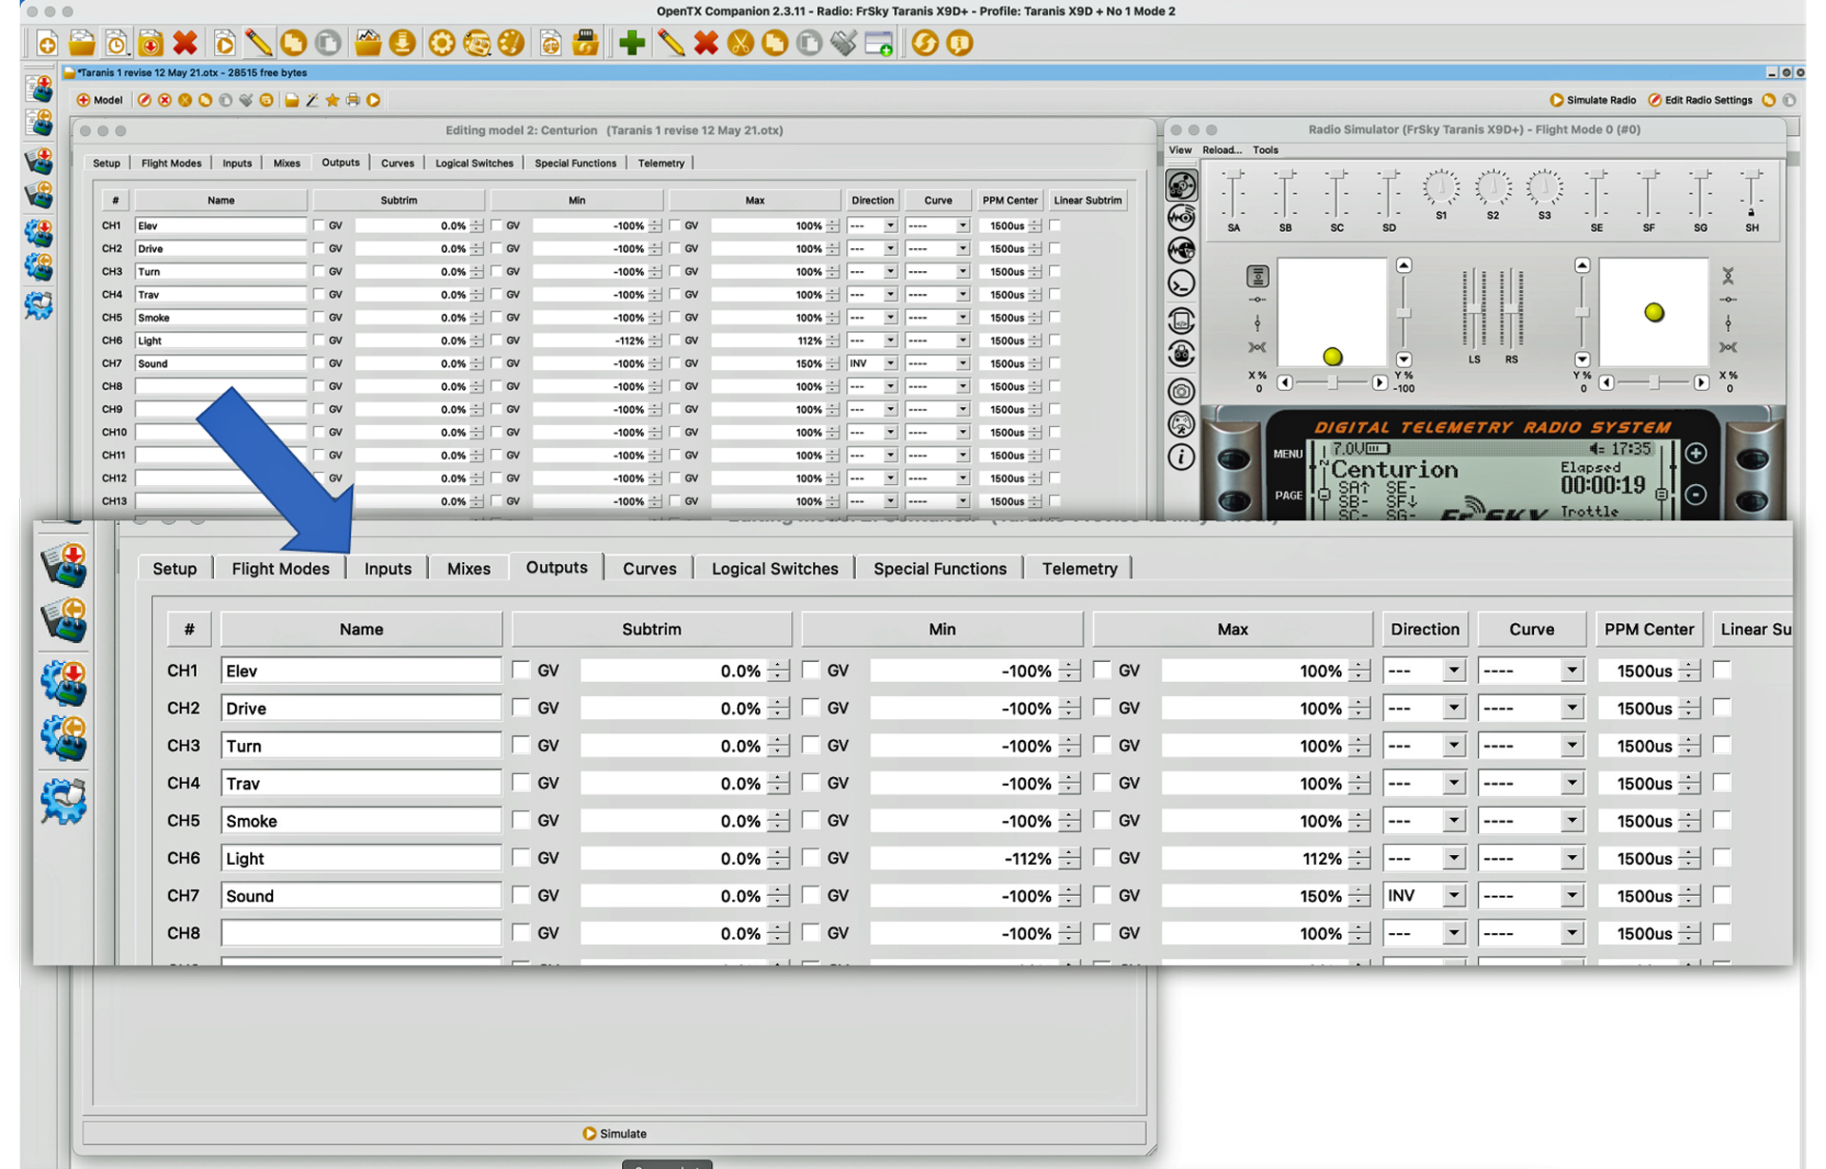The width and height of the screenshot is (1826, 1169).
Task: Click Reload... menu in Radio Simulator
Action: point(1221,149)
